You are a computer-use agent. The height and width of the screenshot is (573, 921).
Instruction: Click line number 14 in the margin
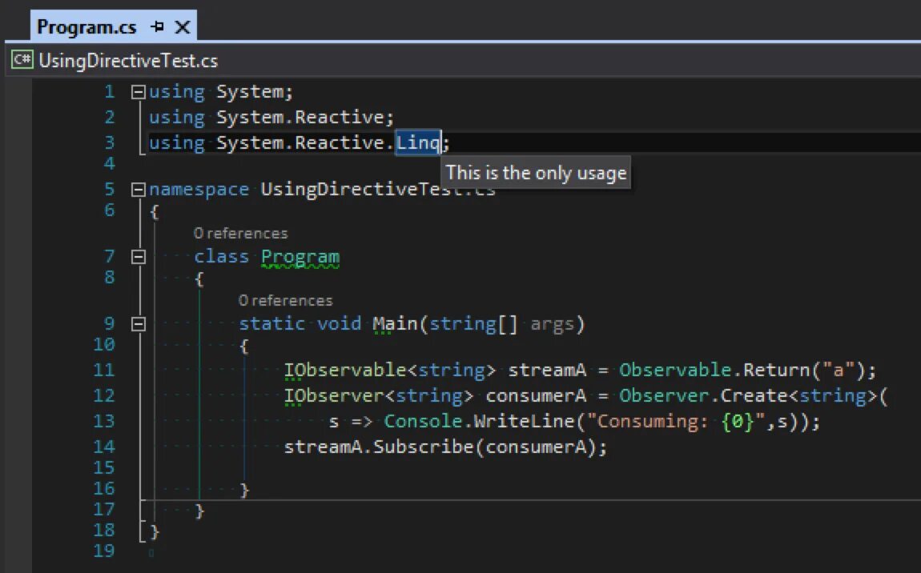(x=103, y=447)
